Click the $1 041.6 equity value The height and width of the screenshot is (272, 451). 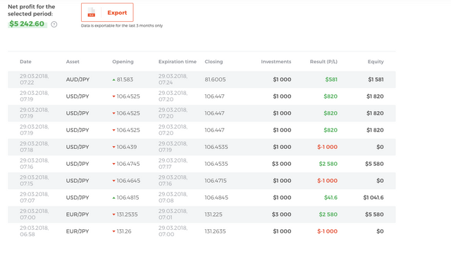point(373,197)
